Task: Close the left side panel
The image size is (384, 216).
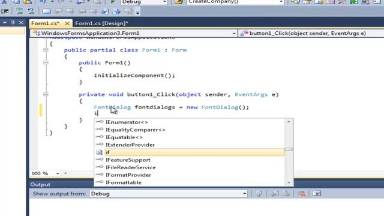Action: point(22,23)
